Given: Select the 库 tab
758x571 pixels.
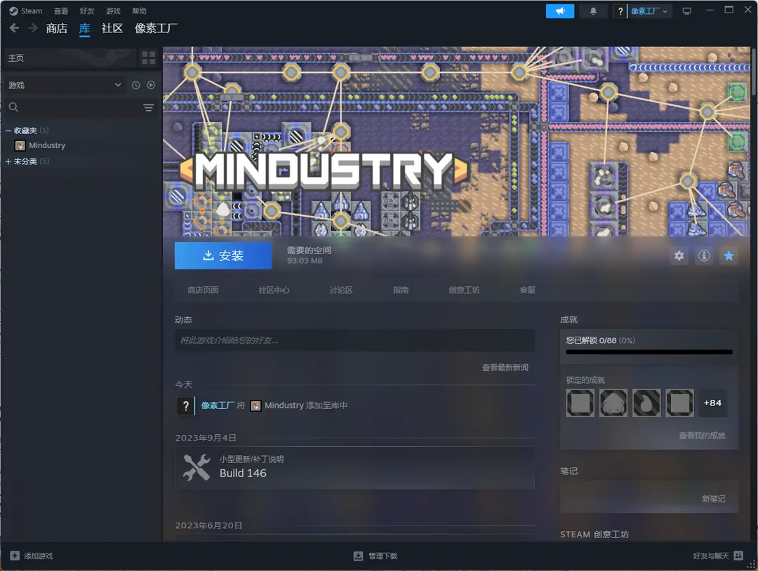Looking at the screenshot, I should click(85, 29).
